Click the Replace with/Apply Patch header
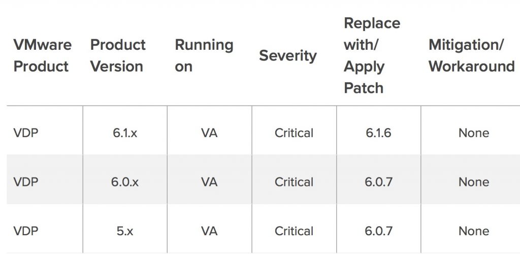 [x=372, y=55]
